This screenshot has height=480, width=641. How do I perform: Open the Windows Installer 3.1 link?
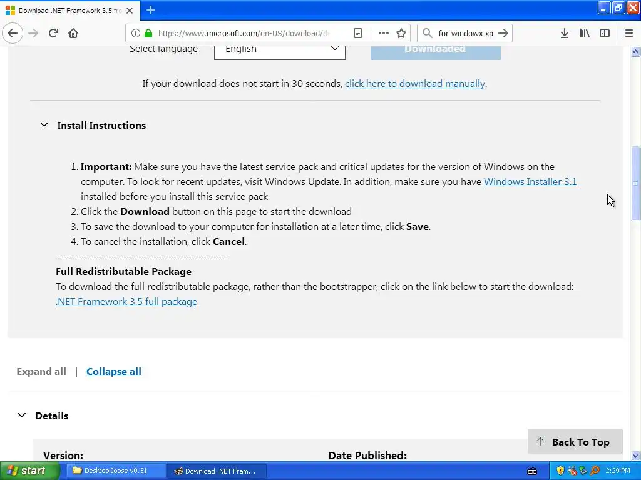(x=530, y=182)
